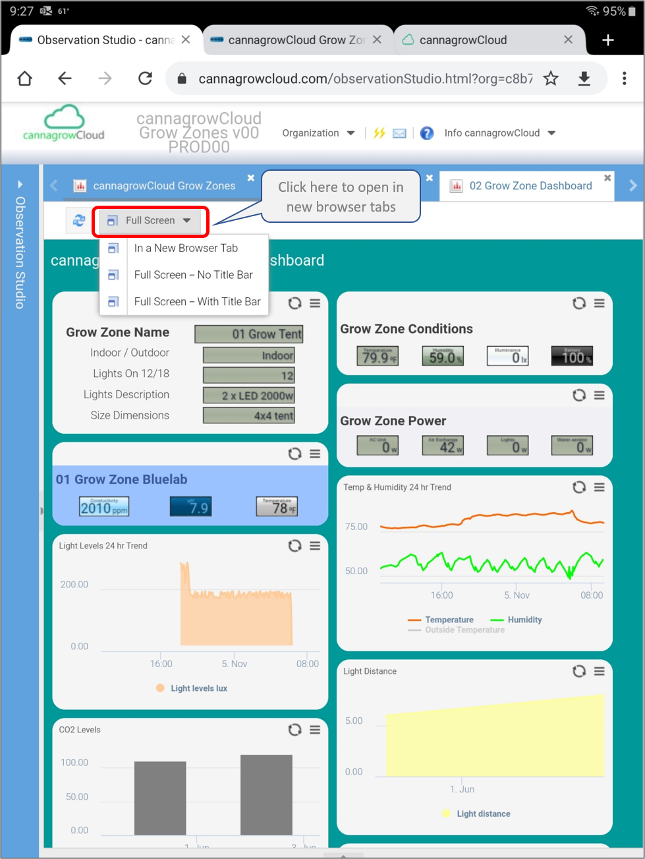Select In a New Browser Tab option
Image resolution: width=645 pixels, height=859 pixels.
point(185,249)
